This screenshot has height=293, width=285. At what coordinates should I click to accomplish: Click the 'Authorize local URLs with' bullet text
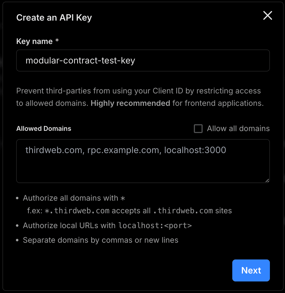70,226
